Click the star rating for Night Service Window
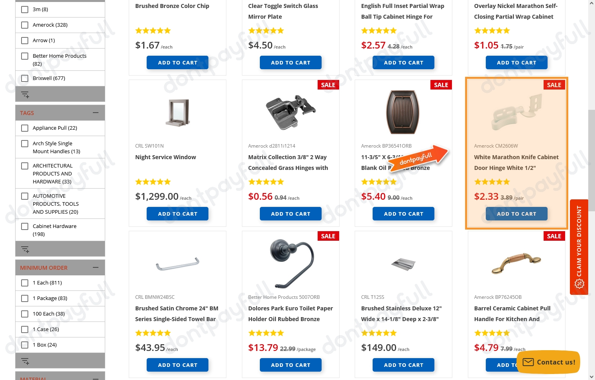 153,181
